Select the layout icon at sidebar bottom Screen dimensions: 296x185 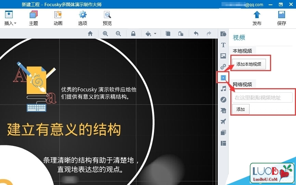coord(223,143)
